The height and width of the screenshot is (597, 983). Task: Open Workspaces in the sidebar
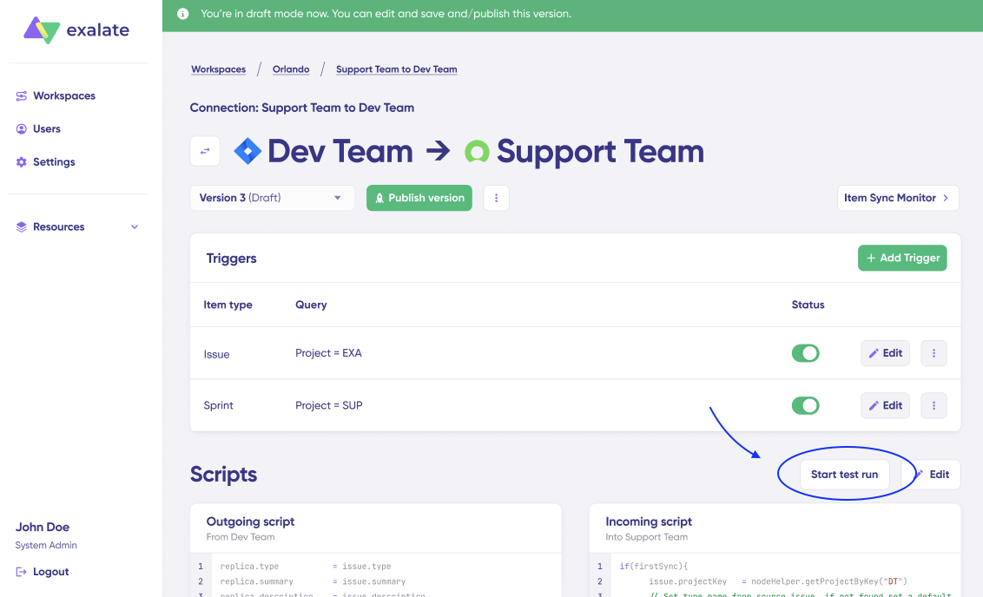[56, 95]
